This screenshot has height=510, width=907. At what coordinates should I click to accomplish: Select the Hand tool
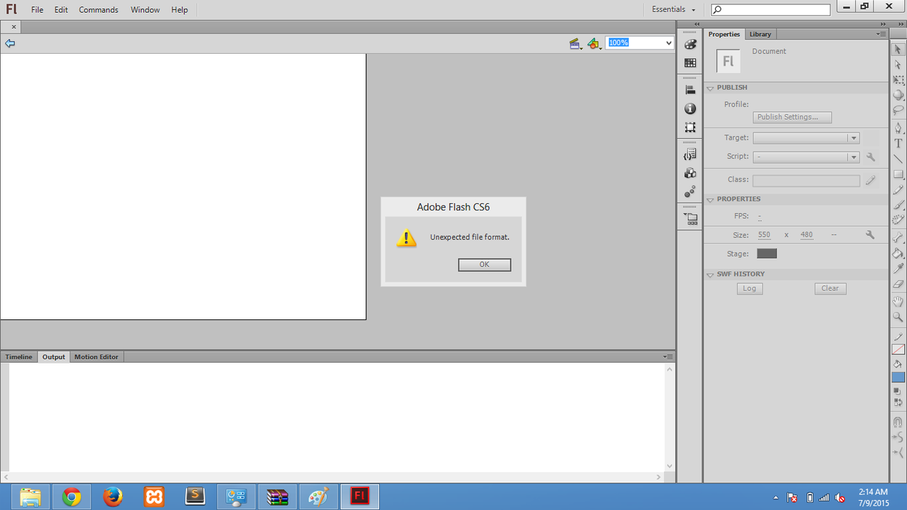[898, 302]
